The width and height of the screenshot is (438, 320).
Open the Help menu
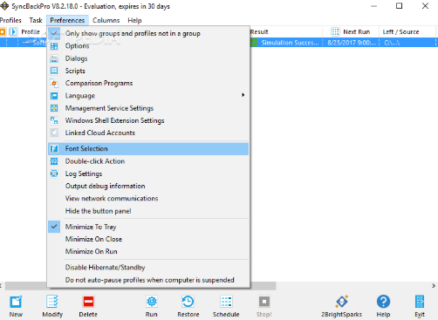(x=134, y=20)
